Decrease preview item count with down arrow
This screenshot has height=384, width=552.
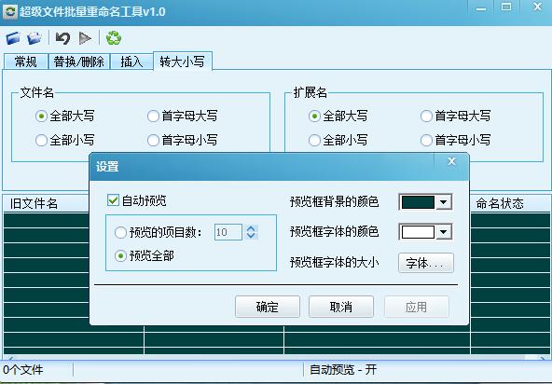point(251,236)
